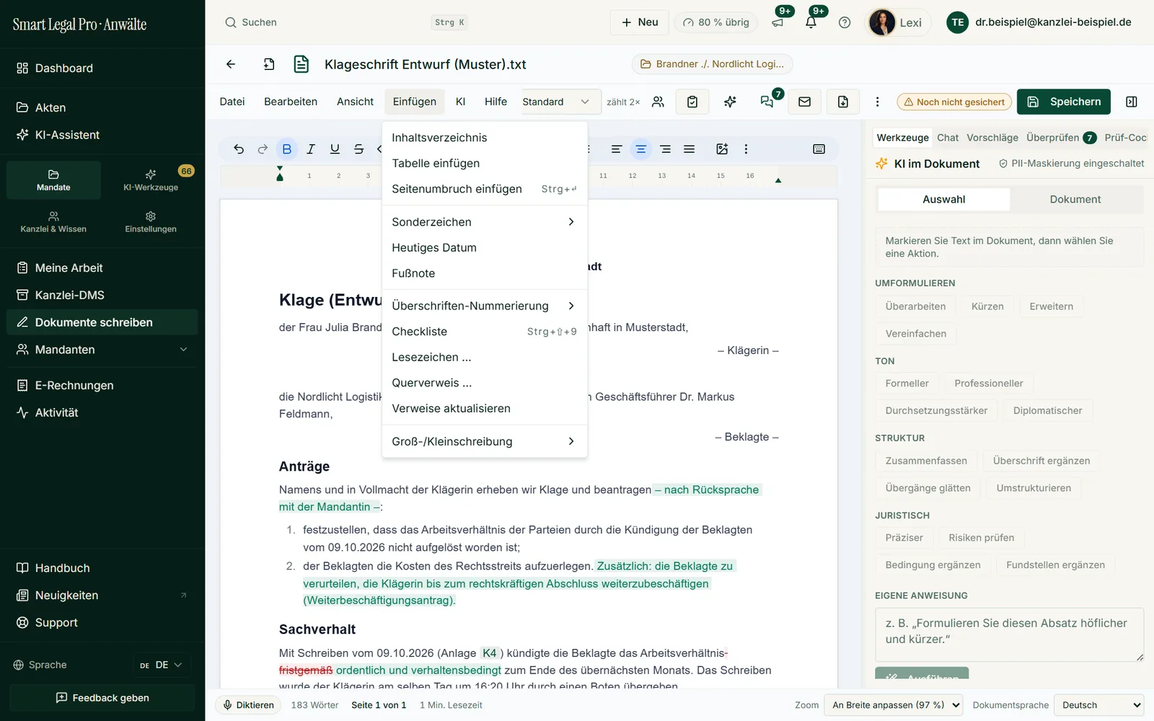Open the document toolbar's three-dot menu
The width and height of the screenshot is (1154, 721).
click(877, 102)
